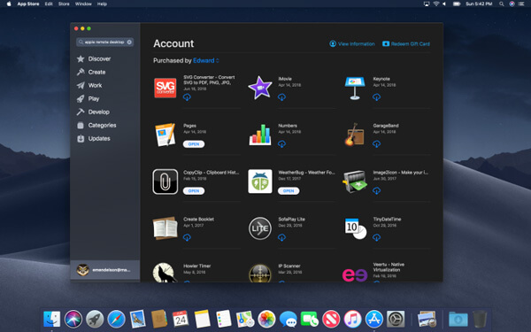Screen dimensions: 531x332
Task: Click the Howler Timer wolf icon
Action: click(x=165, y=273)
